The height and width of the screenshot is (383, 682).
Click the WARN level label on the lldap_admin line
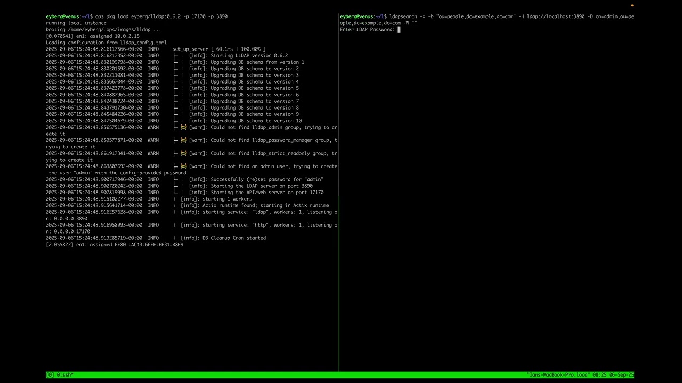[153, 128]
